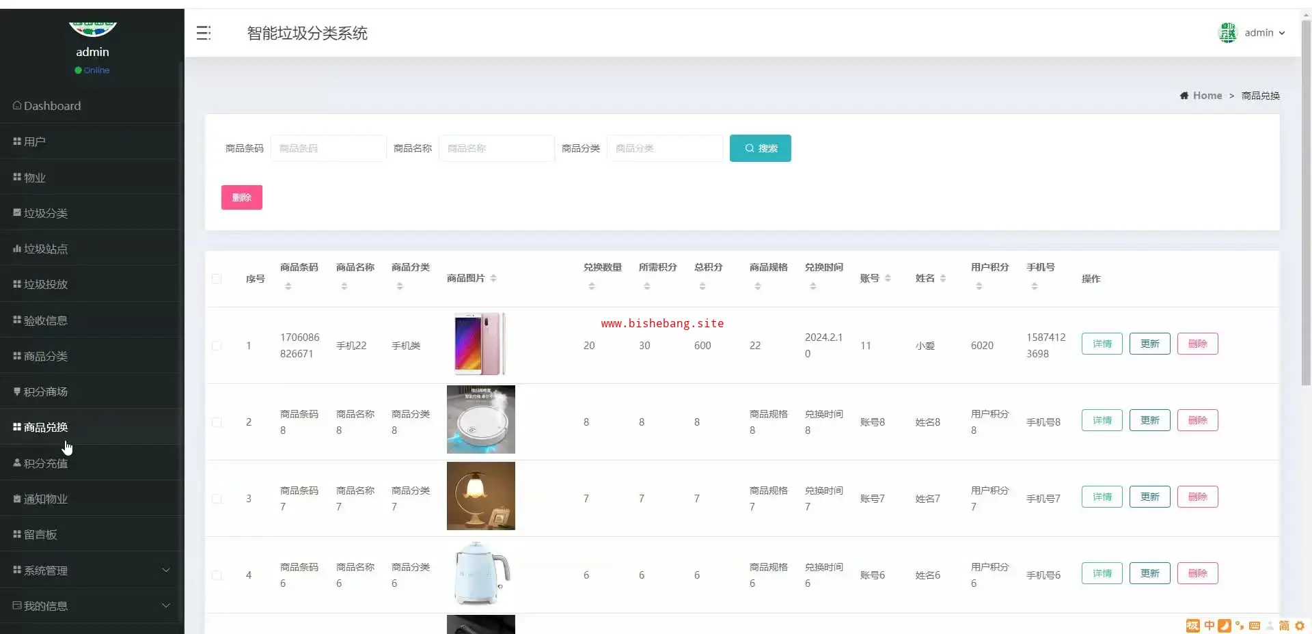This screenshot has height=634, width=1312.
Task: Tick the select-all checkbox in the table header
Action: (x=217, y=279)
